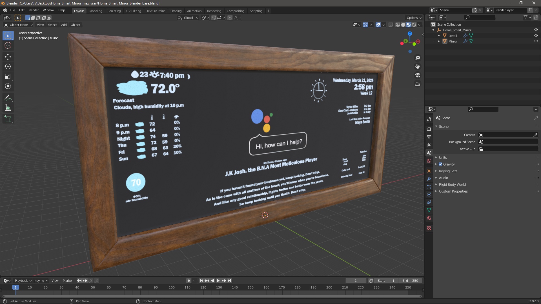Expand the Units panel
The height and width of the screenshot is (304, 541).
click(x=443, y=158)
